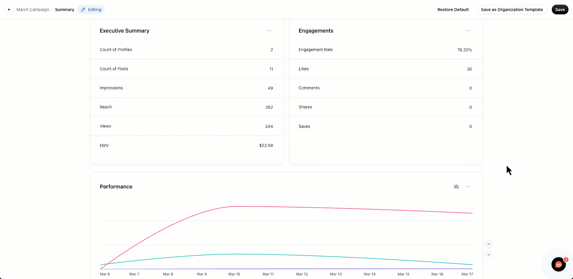Open the chat support bubble
This screenshot has width=573, height=279.
point(559,265)
